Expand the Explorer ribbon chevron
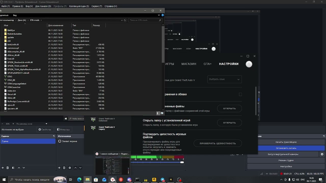326x183 pixels. click(159, 15)
